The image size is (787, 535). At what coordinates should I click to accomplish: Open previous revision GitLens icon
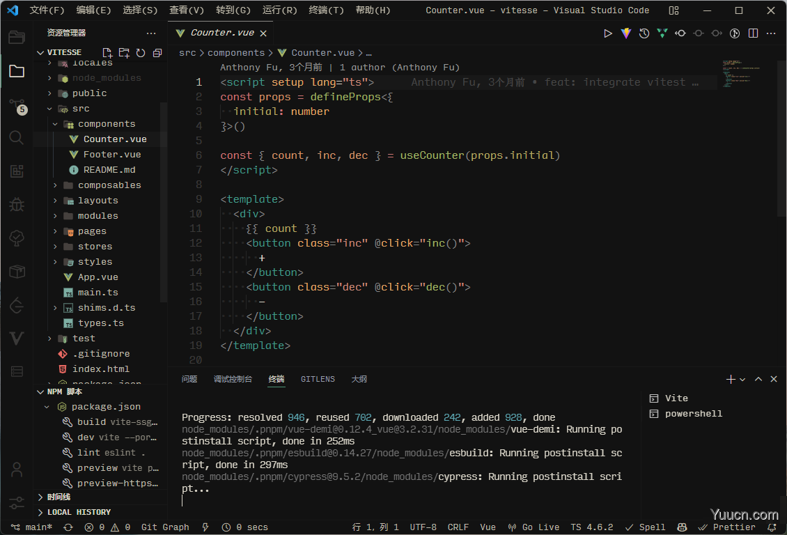click(680, 33)
